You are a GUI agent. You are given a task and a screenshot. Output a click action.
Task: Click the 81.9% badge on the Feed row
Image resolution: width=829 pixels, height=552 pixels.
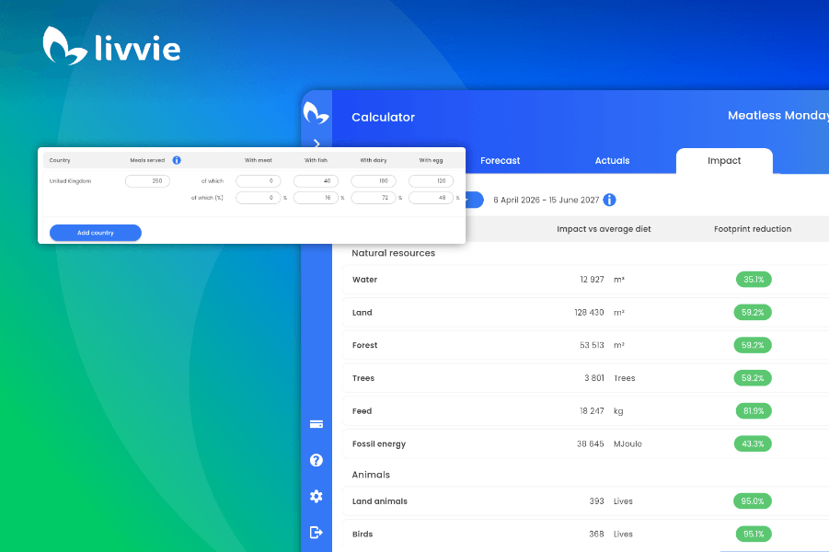point(753,410)
